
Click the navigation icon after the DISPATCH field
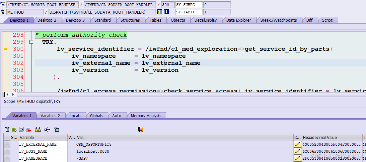(160, 12)
